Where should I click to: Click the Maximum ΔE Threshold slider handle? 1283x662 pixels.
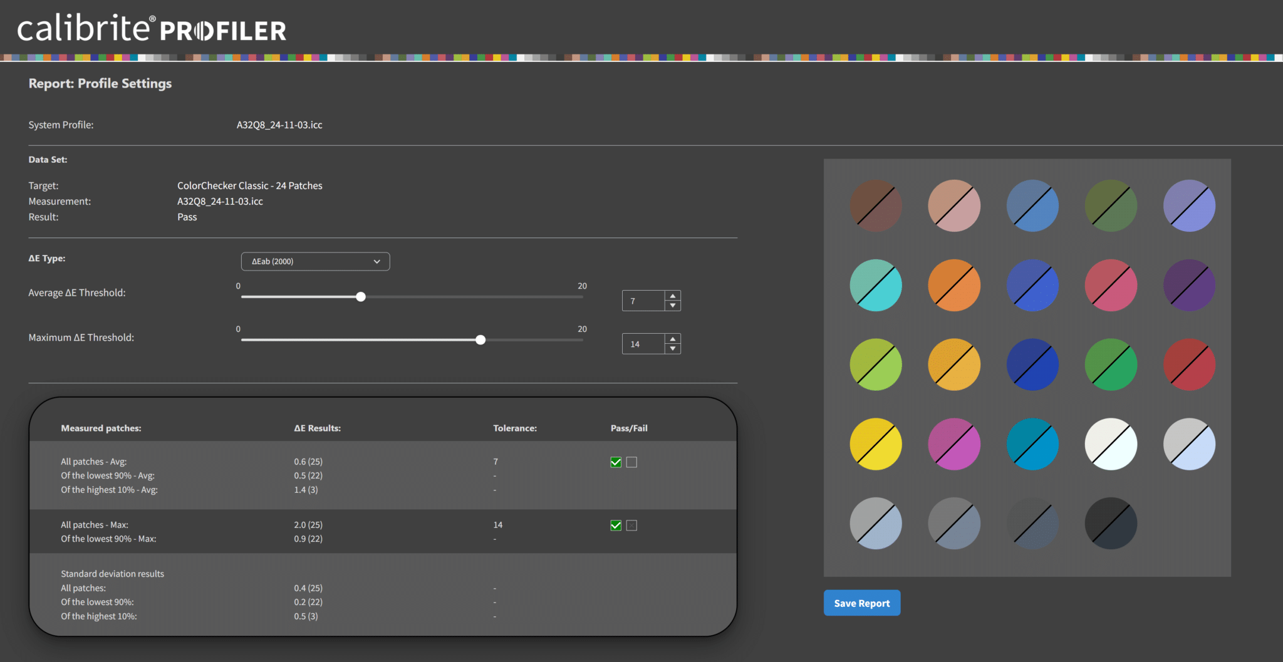click(x=480, y=340)
